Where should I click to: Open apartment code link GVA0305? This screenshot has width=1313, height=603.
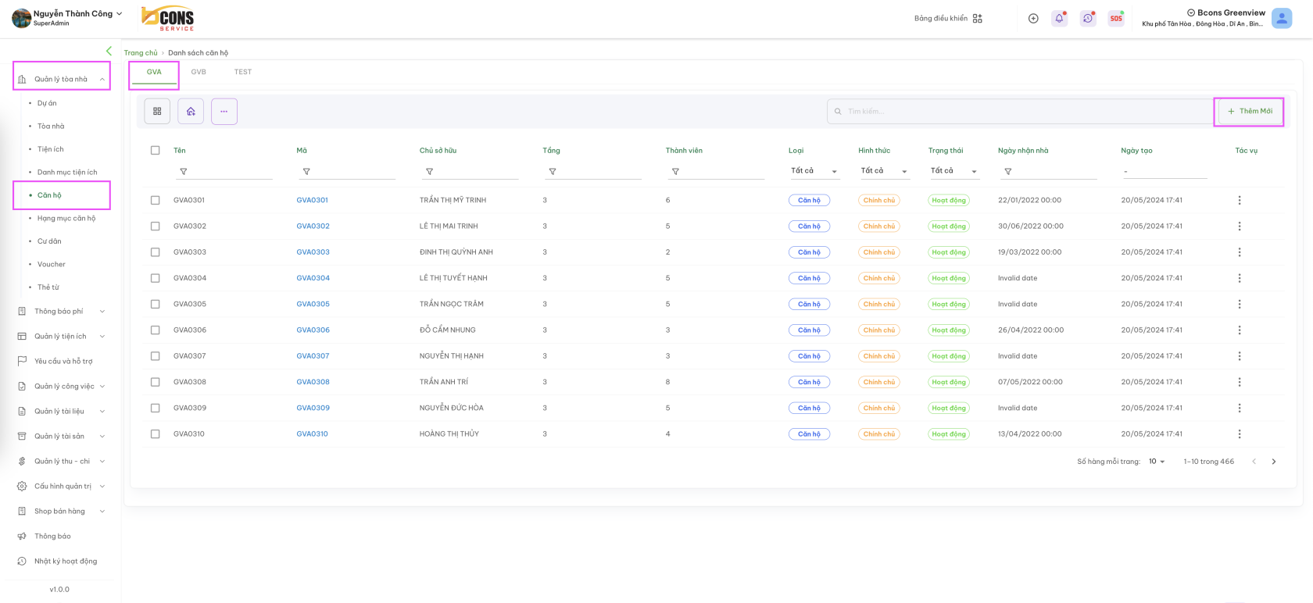(313, 304)
